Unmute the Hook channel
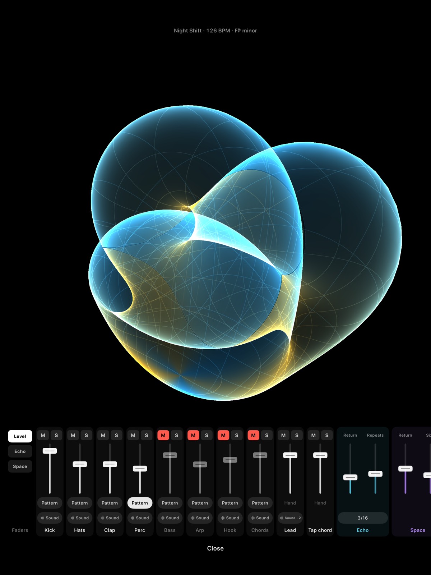The image size is (431, 575). (223, 435)
